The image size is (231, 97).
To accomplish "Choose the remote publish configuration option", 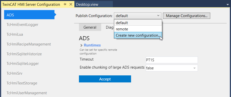I will point(138,29).
